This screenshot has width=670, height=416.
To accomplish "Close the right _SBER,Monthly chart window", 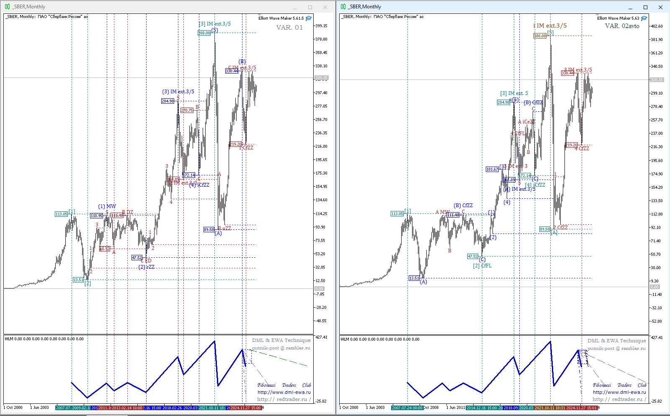I will [660, 7].
